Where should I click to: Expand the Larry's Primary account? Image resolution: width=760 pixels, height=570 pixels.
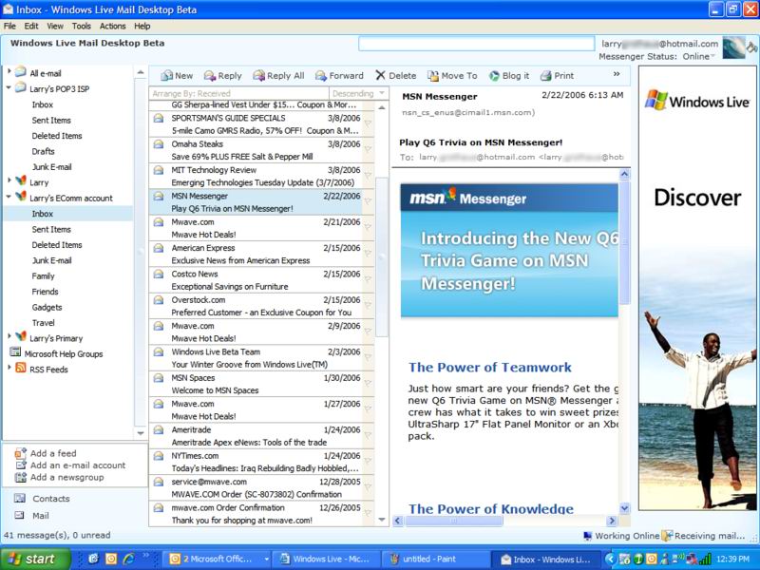tap(9, 335)
